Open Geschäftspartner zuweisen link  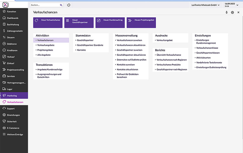130,50
